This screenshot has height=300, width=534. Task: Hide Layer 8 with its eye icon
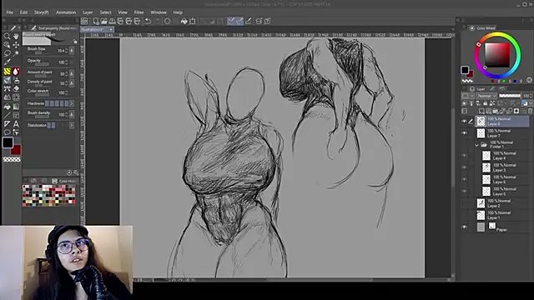coord(464,122)
